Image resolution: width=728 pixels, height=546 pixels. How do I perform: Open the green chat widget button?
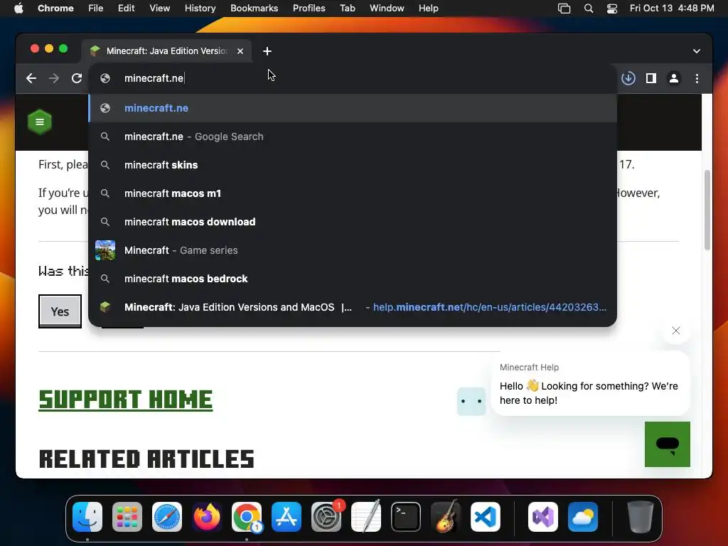667,444
